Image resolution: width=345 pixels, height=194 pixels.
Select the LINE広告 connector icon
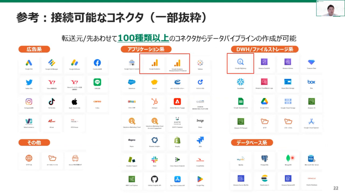point(97,82)
